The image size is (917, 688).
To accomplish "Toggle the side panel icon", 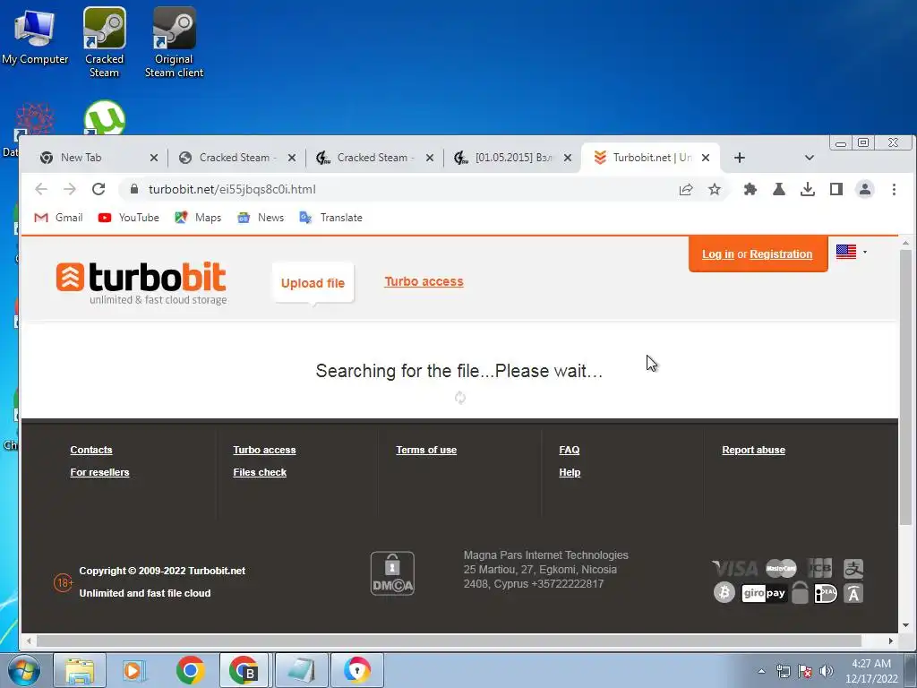I will (836, 189).
